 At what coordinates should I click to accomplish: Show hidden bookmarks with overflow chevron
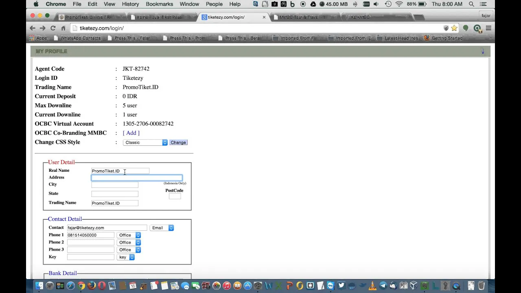tap(490, 38)
